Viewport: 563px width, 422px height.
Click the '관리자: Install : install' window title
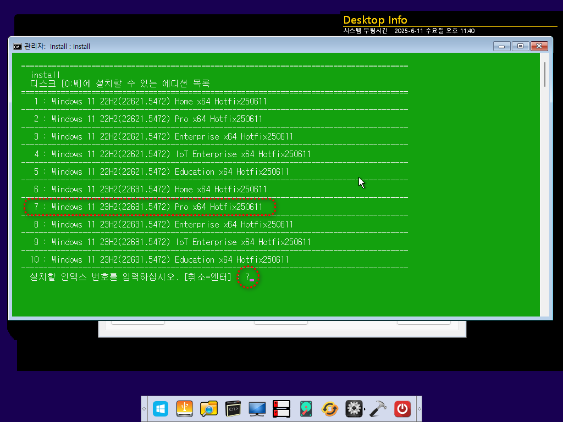pyautogui.click(x=57, y=46)
